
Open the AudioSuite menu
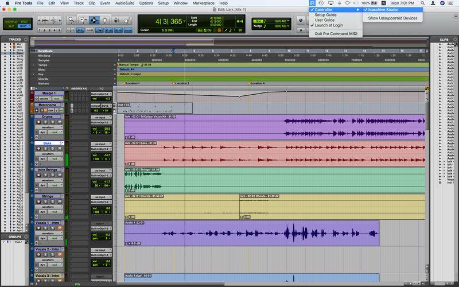tap(126, 3)
